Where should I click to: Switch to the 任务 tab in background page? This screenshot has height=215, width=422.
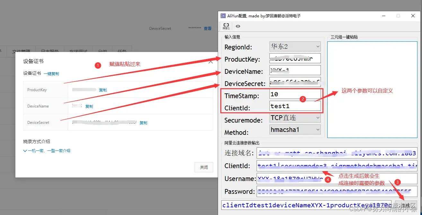(122, 51)
